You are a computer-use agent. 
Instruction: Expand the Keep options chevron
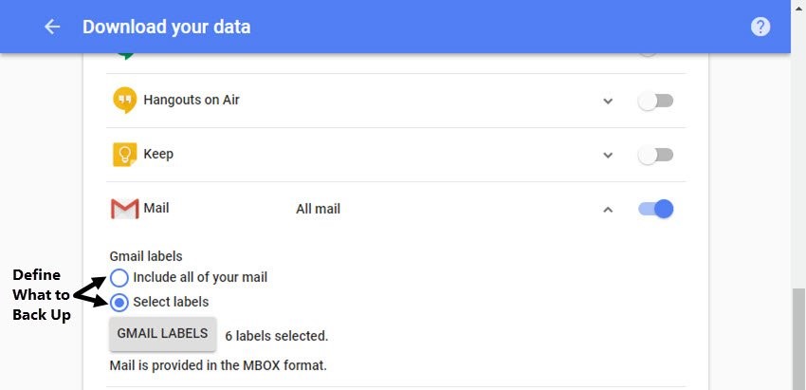(x=608, y=155)
